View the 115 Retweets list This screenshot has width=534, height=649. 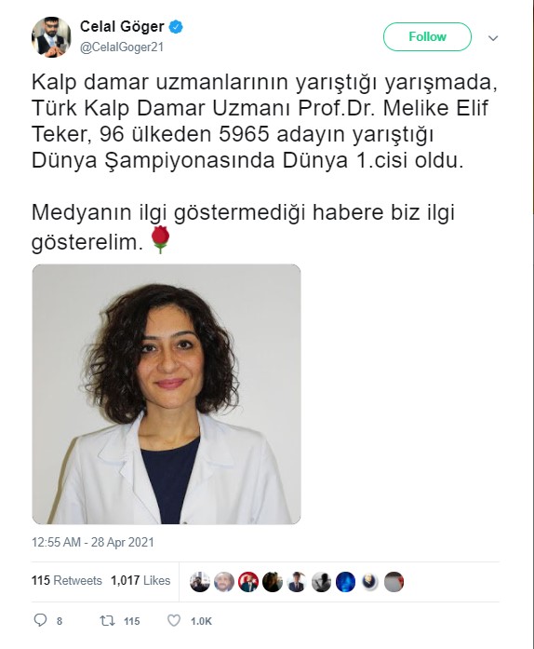click(x=67, y=580)
